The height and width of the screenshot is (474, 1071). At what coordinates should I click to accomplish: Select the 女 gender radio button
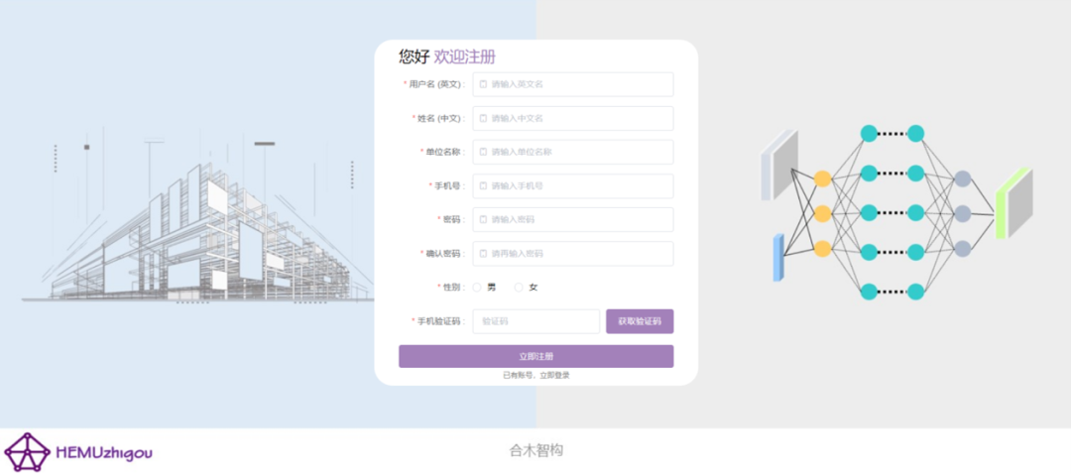pyautogui.click(x=519, y=288)
